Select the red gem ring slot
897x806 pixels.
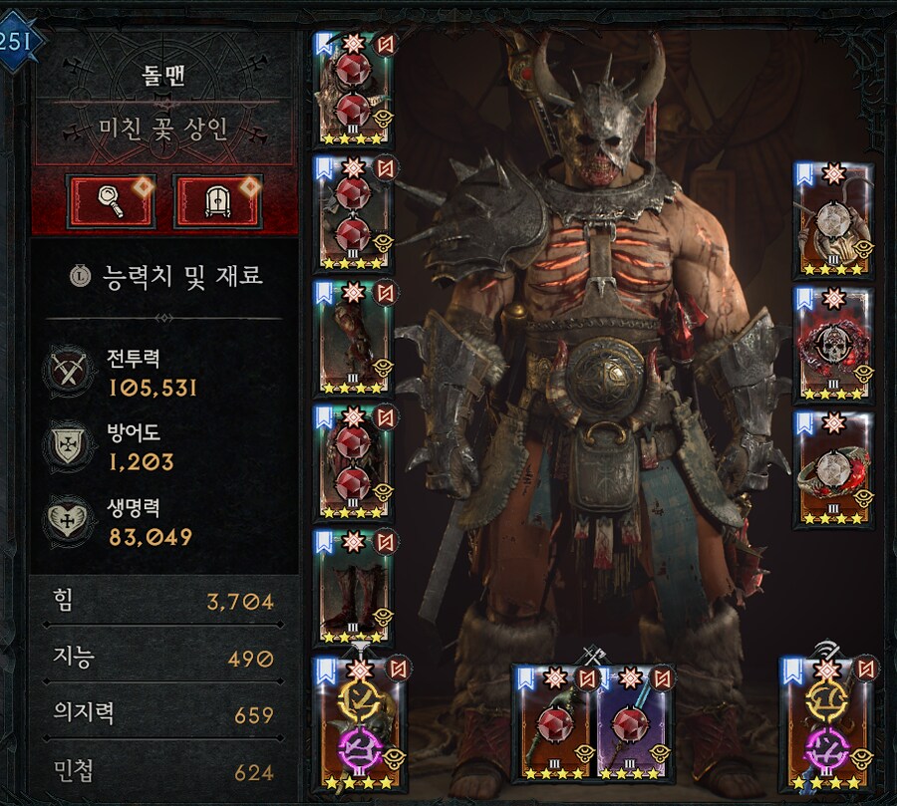pyautogui.click(x=833, y=469)
